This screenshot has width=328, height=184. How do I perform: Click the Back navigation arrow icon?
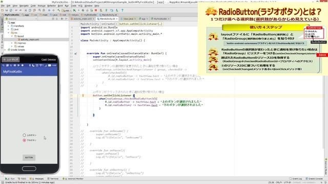click(49, 10)
